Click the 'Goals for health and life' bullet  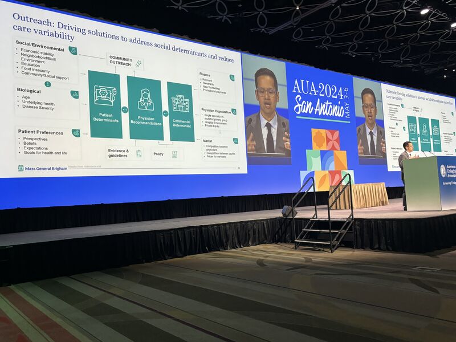46,153
